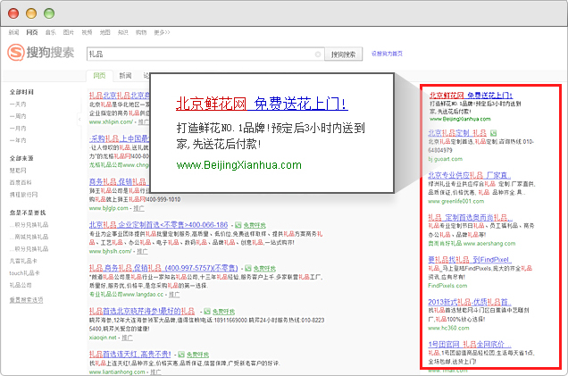Switch to the 新闻 results tab
The height and width of the screenshot is (376, 568).
tap(125, 76)
